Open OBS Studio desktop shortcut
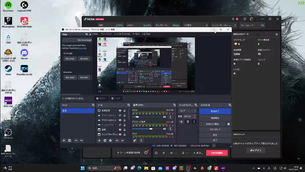Image resolution: width=305 pixels, height=172 pixels. pos(8,134)
